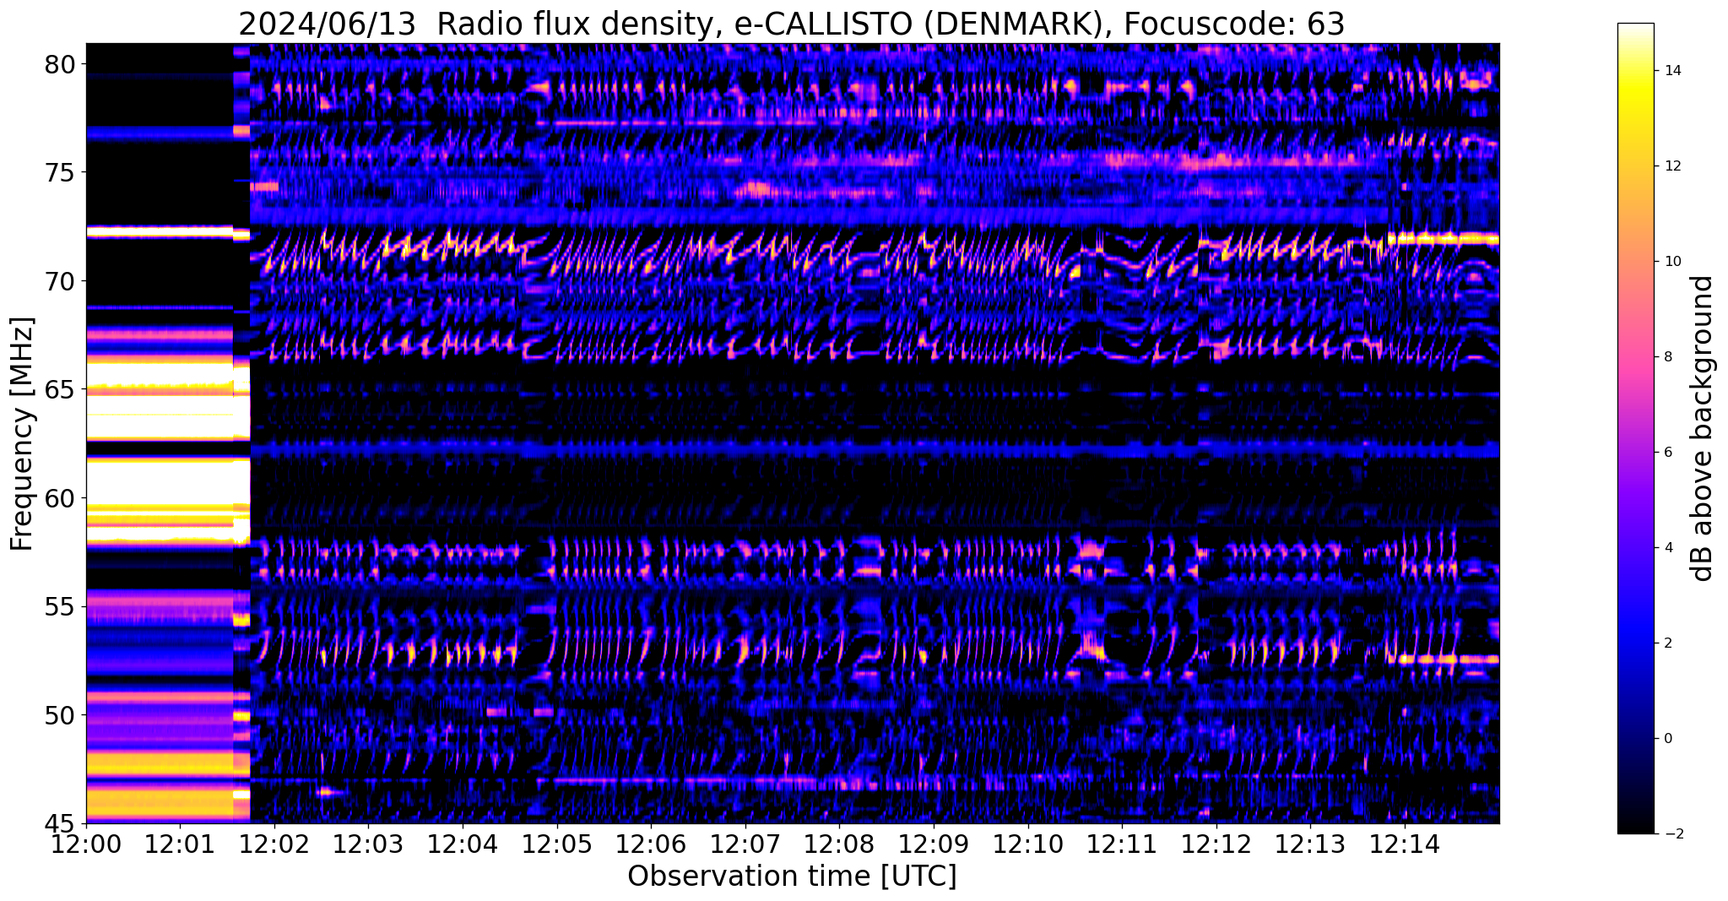Click the colorbar tick label 4
The image size is (1728, 901).
tap(1668, 548)
